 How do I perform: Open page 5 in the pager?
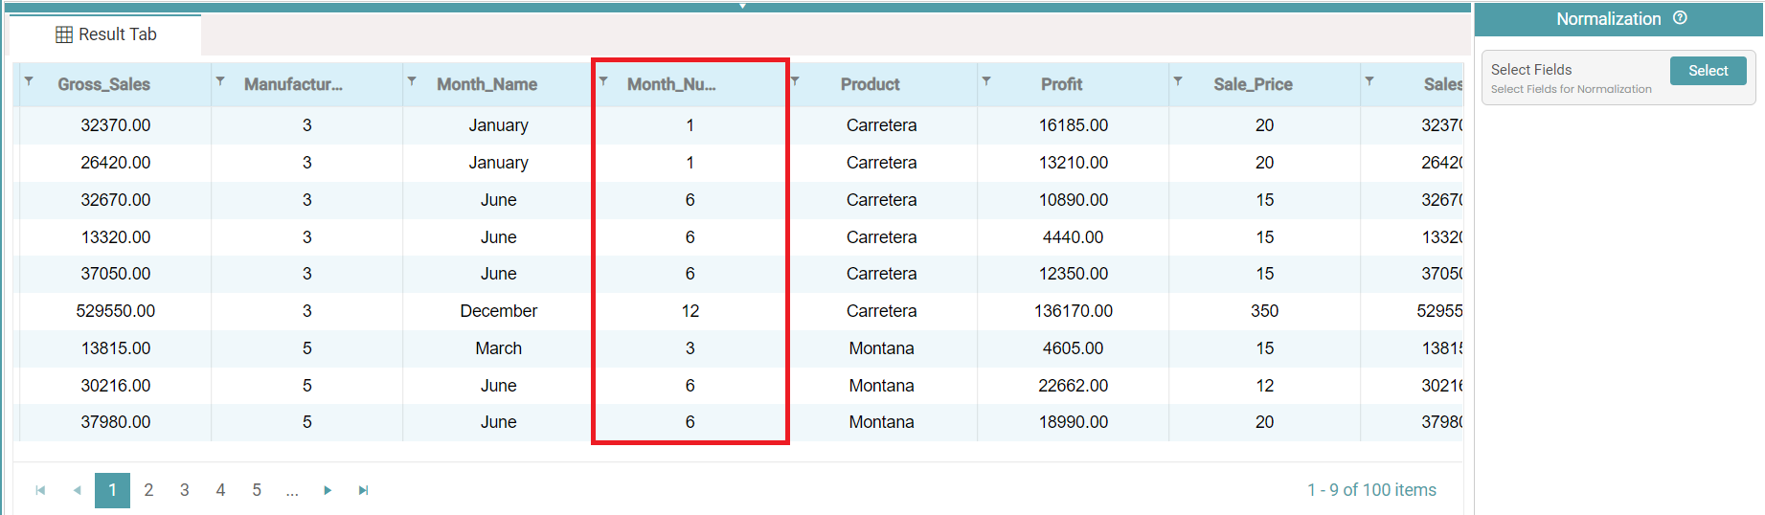click(x=257, y=490)
